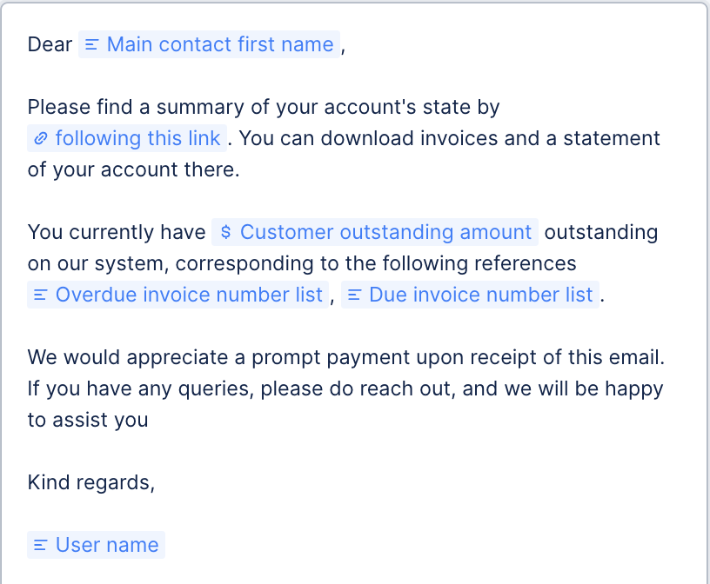This screenshot has height=584, width=710.
Task: Click the 'on our system, corresponding' text line
Action: (x=301, y=264)
